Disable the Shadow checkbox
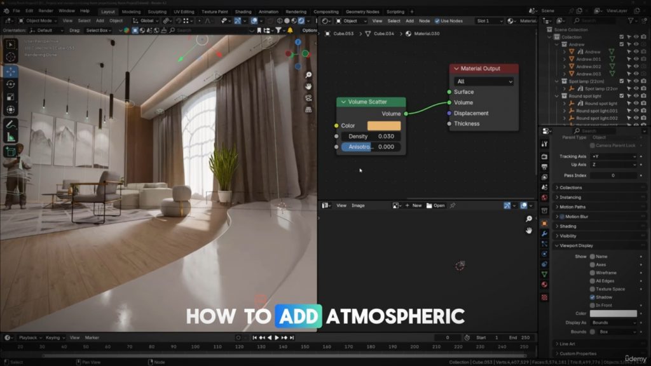Image resolution: width=651 pixels, height=366 pixels. click(x=593, y=297)
